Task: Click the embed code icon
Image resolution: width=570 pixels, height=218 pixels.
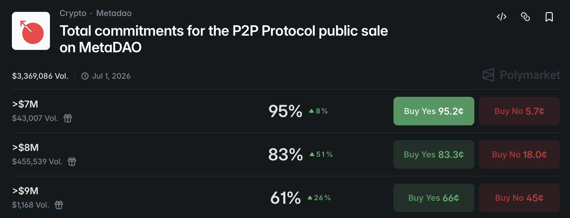Action: [502, 17]
